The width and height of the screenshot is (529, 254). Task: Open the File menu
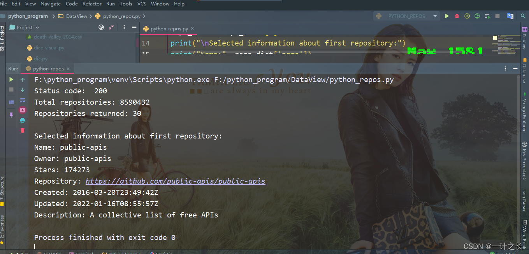[x=4, y=4]
